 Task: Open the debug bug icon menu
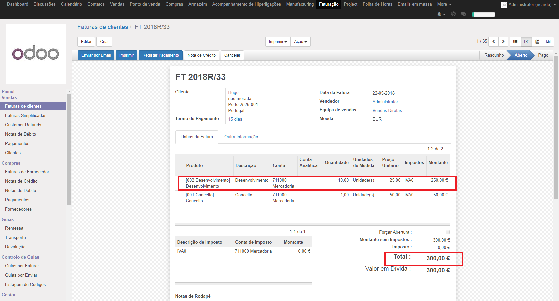(x=441, y=14)
